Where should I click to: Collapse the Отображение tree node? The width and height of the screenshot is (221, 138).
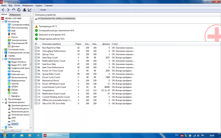pos(3,59)
